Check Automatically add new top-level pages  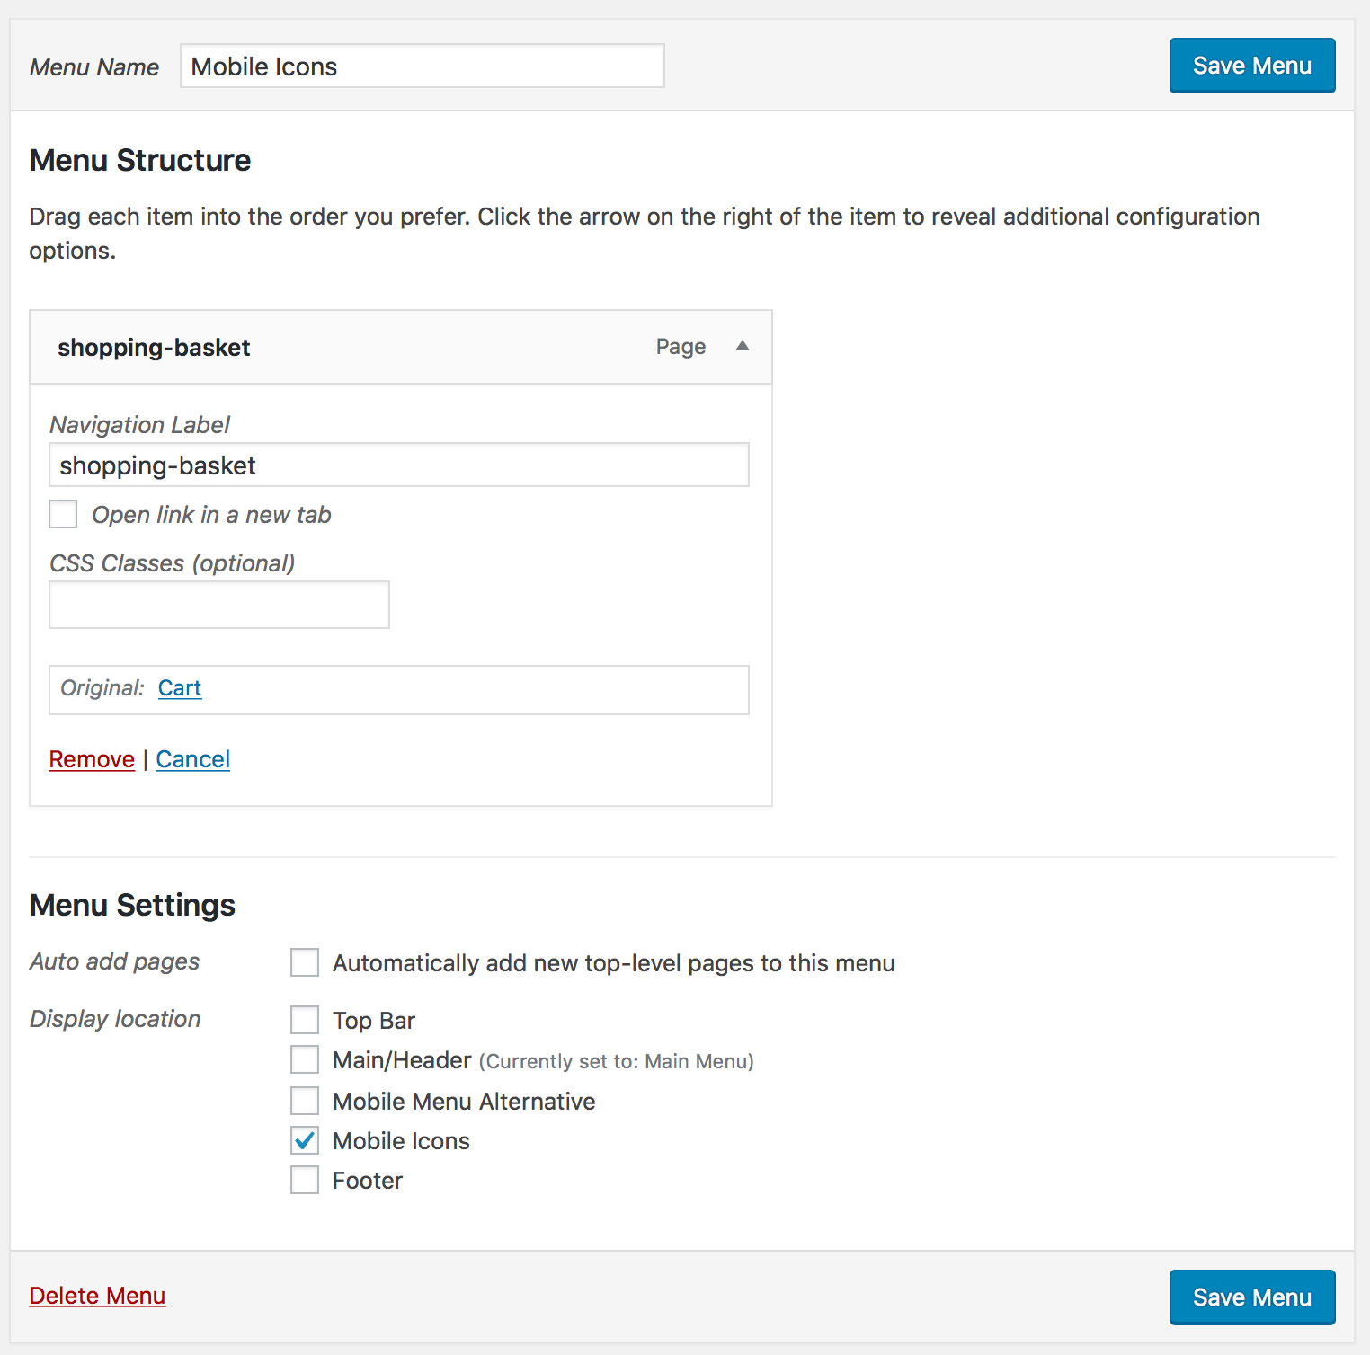click(x=305, y=962)
